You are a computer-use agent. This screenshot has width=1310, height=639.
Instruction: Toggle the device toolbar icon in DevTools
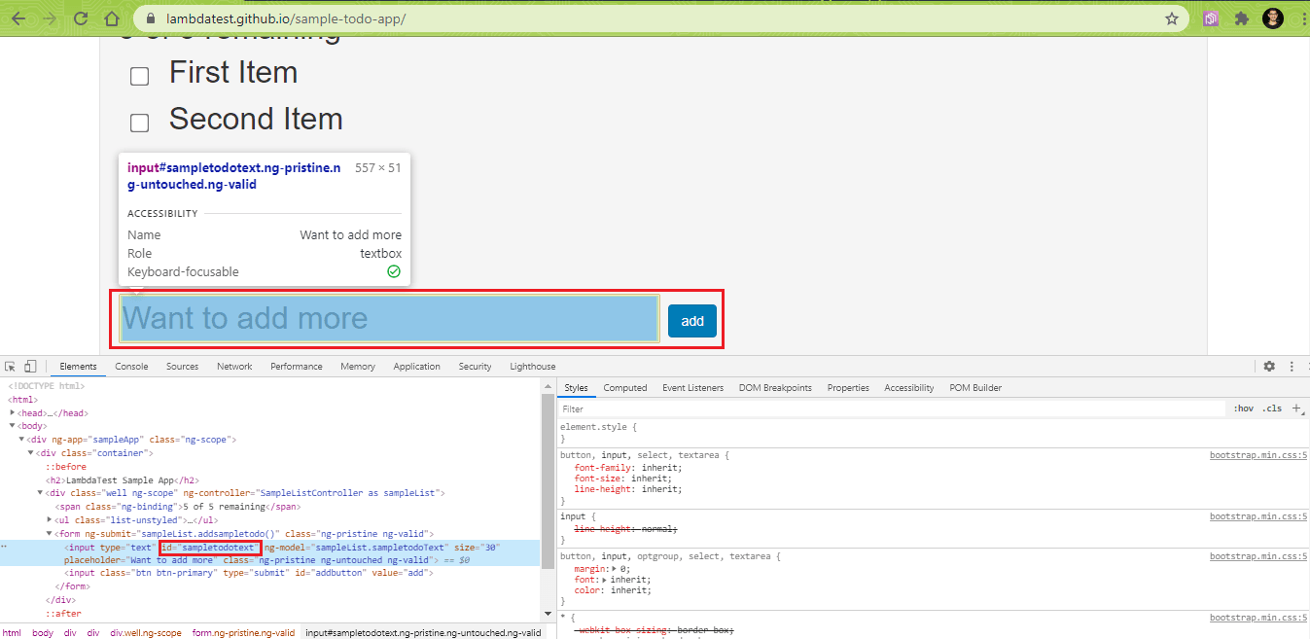tap(30, 367)
